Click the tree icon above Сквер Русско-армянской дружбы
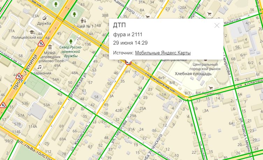The image size is (263, 160). click(x=71, y=41)
